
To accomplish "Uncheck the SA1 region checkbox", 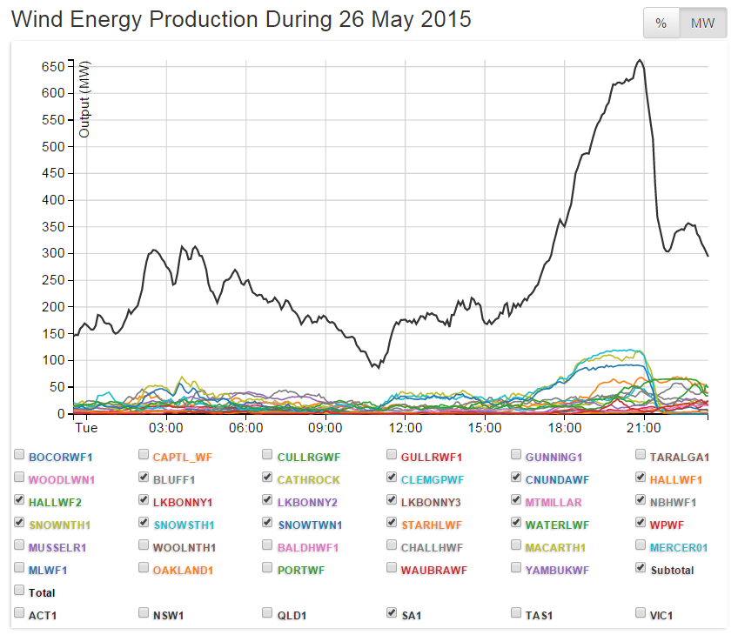I will [x=392, y=614].
